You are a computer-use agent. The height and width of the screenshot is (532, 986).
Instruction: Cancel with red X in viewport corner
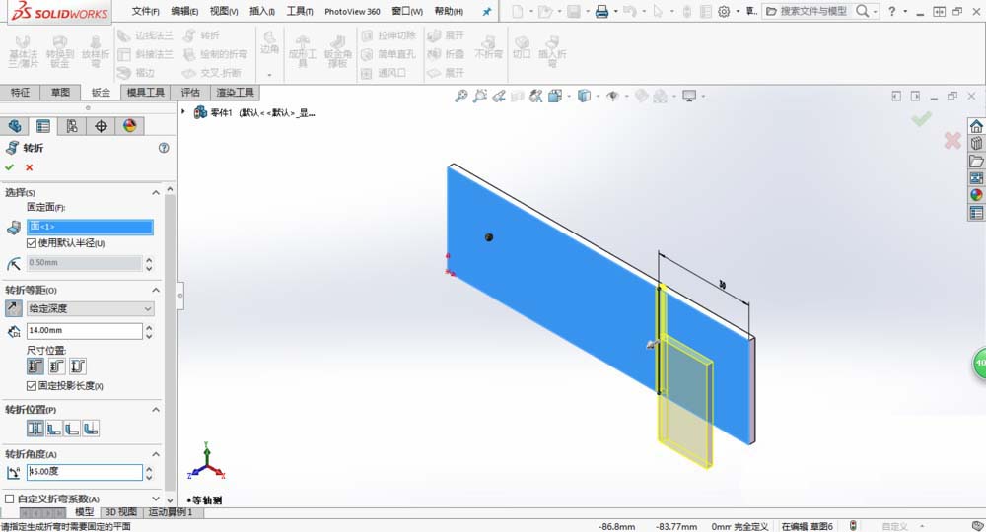pyautogui.click(x=952, y=141)
